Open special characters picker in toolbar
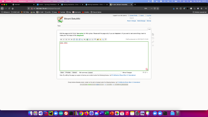This screenshot has width=208, height=117. [x=103, y=39]
